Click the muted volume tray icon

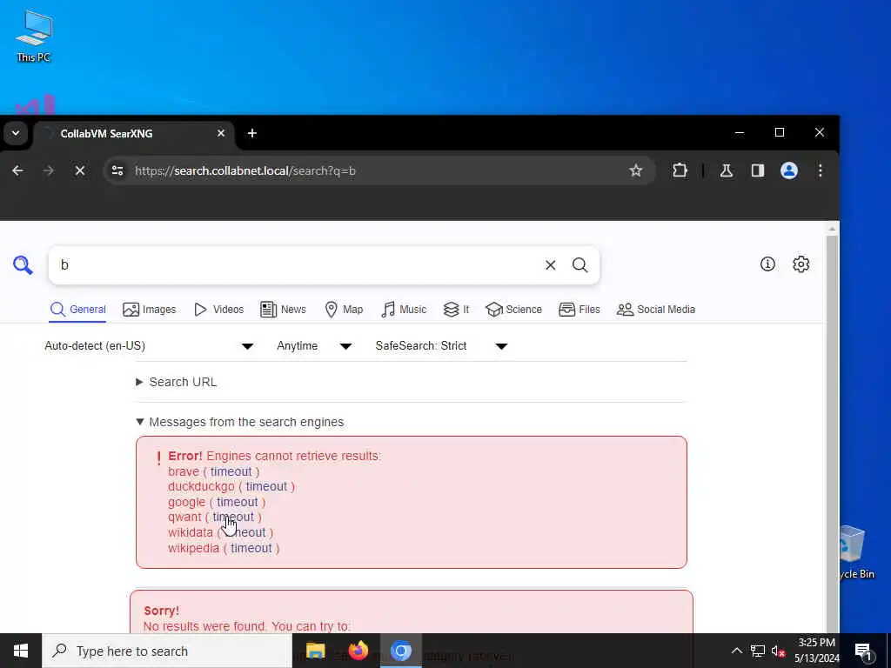click(778, 651)
